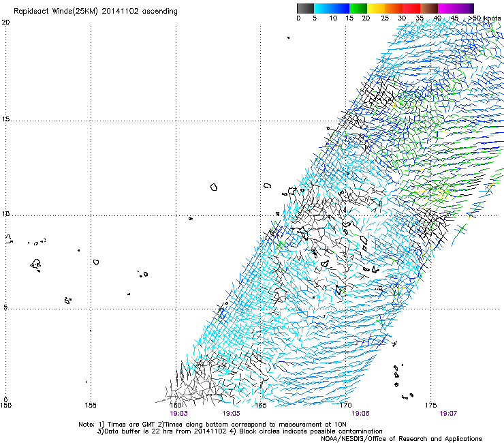Click the '25' label under the color bar

point(385,18)
